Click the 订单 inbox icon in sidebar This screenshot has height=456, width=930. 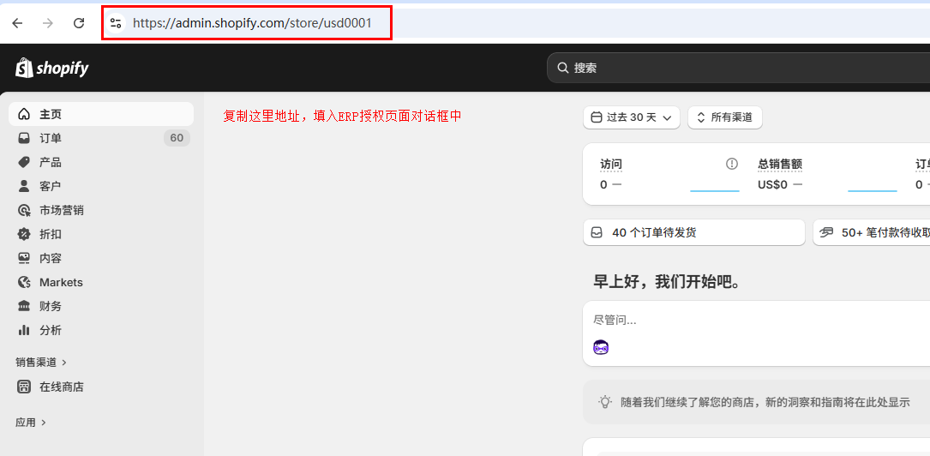tap(24, 138)
